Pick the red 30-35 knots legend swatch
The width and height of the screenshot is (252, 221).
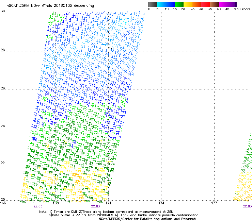[x=206, y=4]
